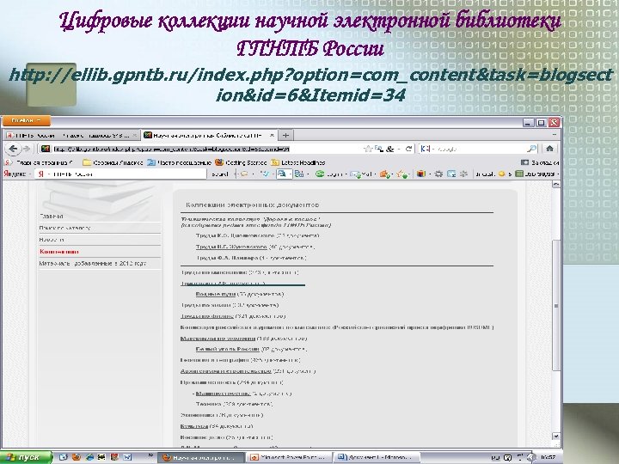
Task: Click the vertical scrollbar thumb
Action: point(556,305)
